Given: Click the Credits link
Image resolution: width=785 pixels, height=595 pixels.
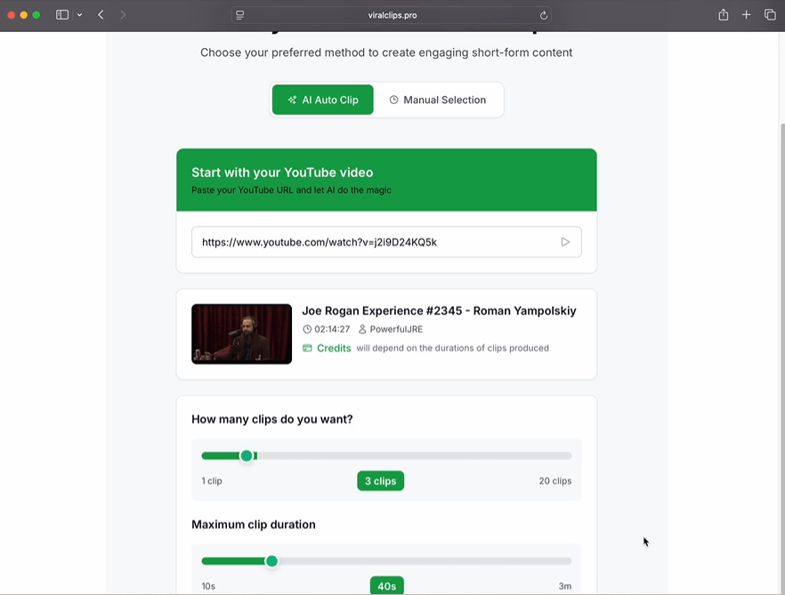Looking at the screenshot, I should point(333,348).
